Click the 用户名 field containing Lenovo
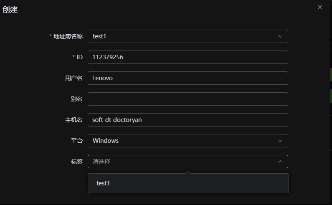332x205 pixels. pos(188,78)
